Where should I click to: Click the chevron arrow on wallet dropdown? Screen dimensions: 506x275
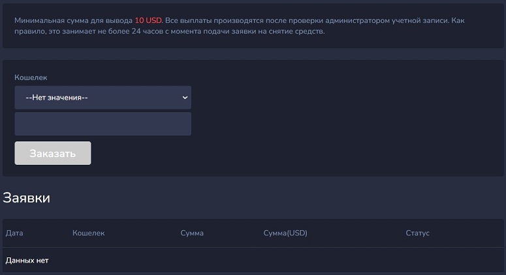click(x=185, y=97)
